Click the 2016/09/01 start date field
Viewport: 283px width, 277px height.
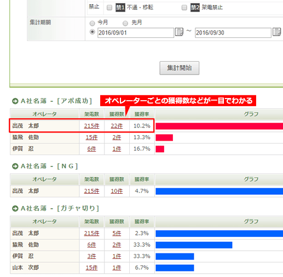[136, 33]
